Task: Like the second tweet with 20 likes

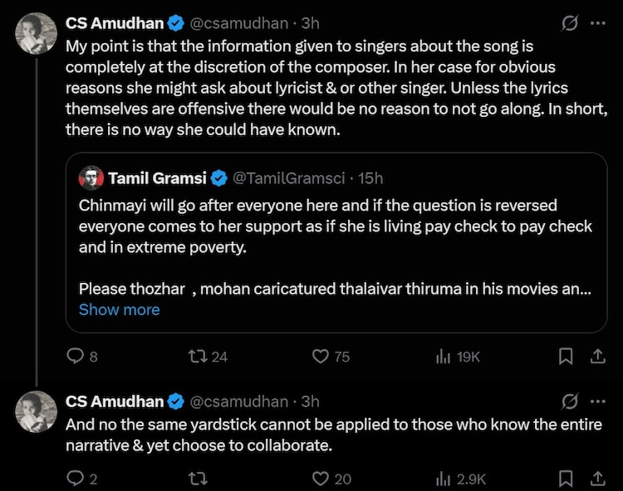Action: [321, 479]
